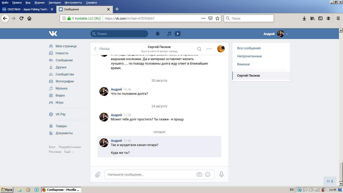Open Друзья in the left sidebar
The width and height of the screenshot is (343, 193).
(61, 67)
